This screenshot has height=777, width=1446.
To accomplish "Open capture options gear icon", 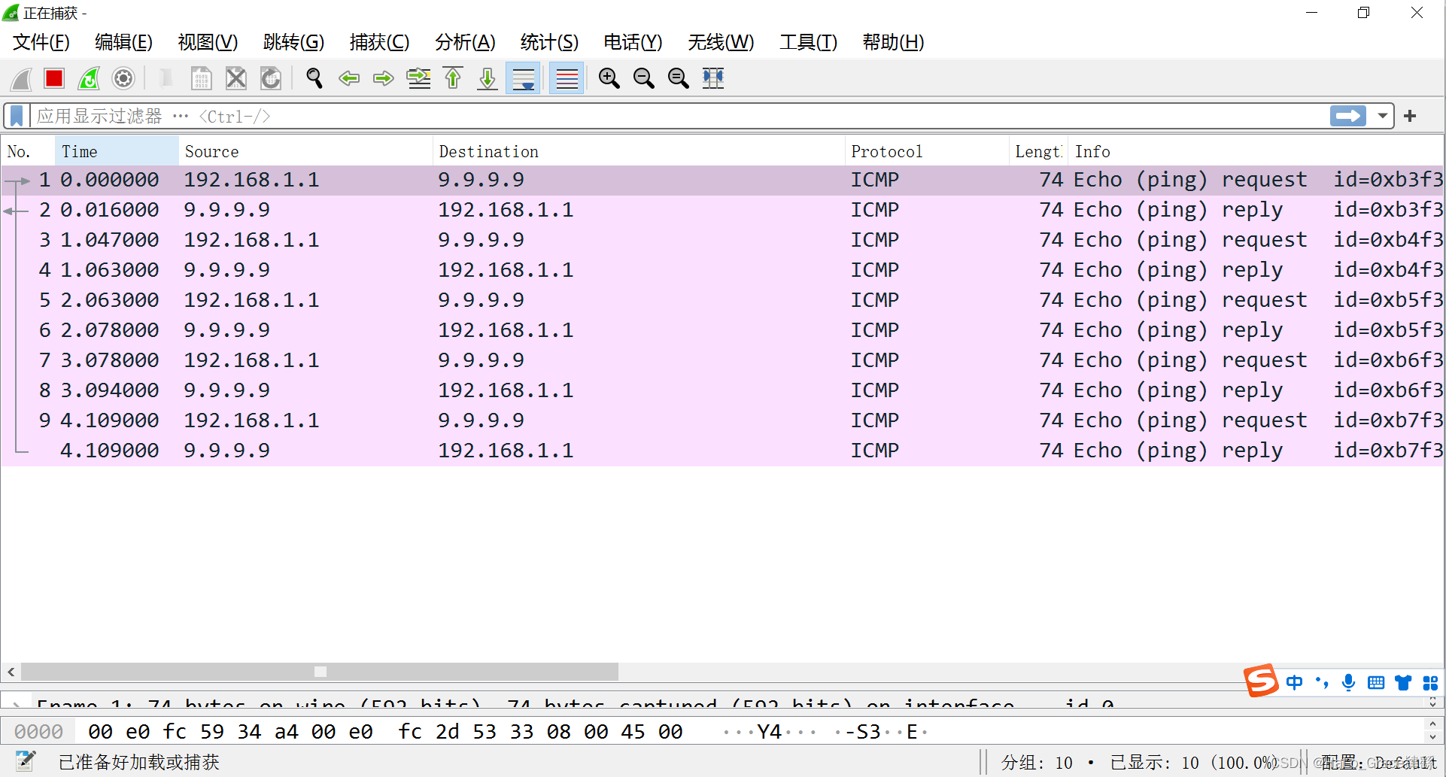I will point(123,78).
